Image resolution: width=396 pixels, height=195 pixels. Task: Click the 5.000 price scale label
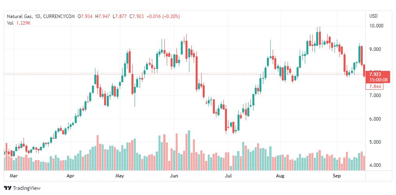[375, 142]
